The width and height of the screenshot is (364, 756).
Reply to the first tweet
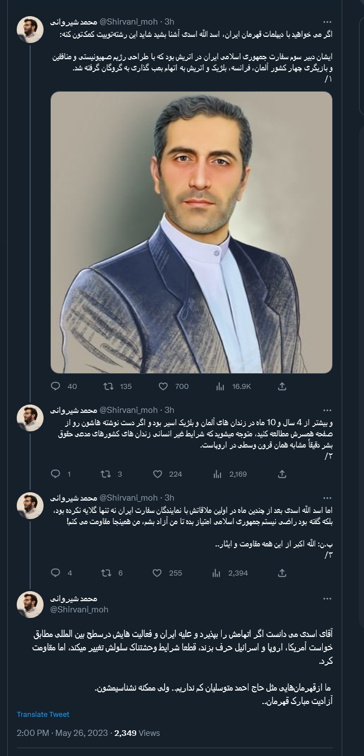coord(55,386)
